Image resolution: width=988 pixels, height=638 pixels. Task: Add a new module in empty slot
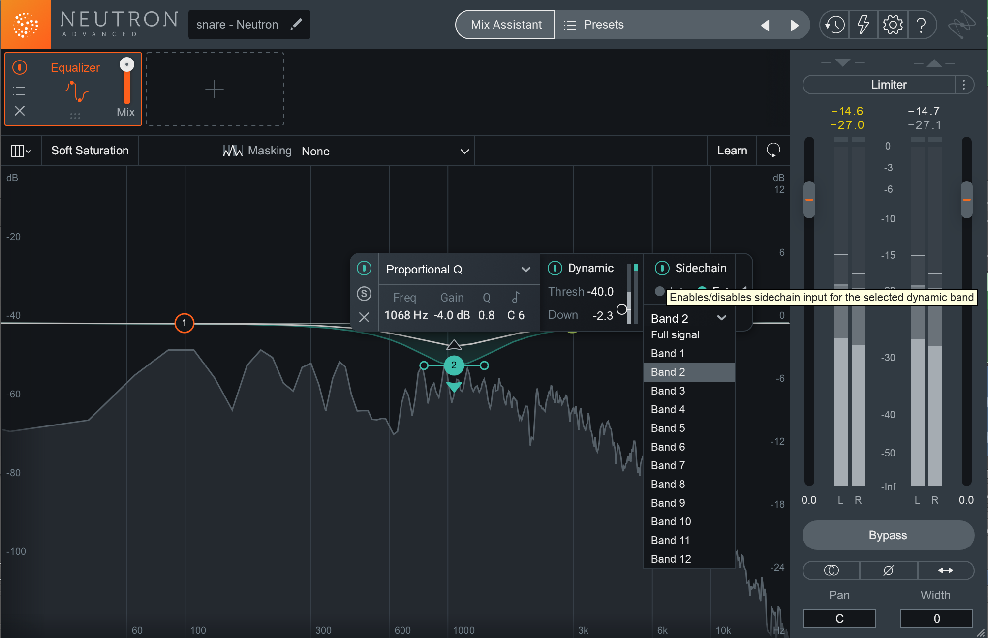215,89
